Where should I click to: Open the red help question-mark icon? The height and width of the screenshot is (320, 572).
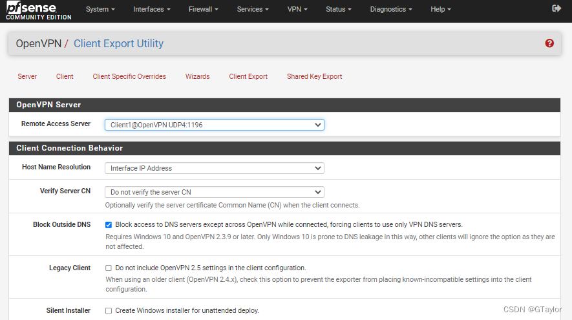click(x=549, y=43)
